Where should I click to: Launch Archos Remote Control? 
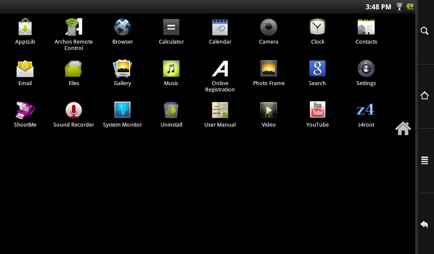tap(74, 27)
